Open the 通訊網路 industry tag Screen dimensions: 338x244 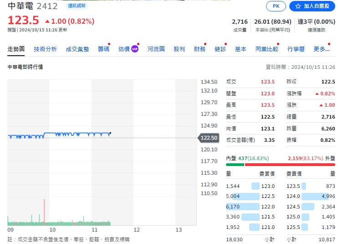(x=77, y=6)
